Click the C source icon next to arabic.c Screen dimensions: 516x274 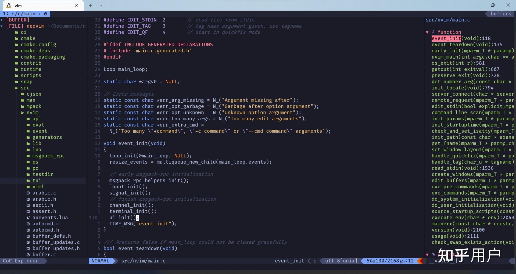[28, 193]
